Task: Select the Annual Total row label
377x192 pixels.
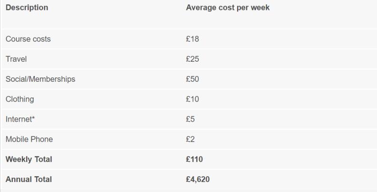Action: (29, 179)
